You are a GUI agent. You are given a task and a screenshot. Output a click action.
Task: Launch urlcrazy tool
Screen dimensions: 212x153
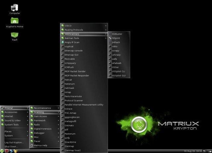(x=119, y=55)
